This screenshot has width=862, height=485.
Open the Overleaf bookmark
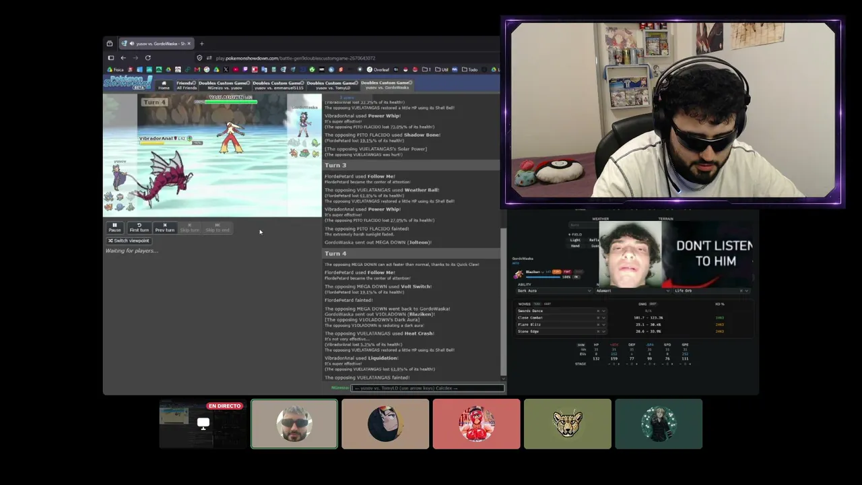pyautogui.click(x=378, y=69)
